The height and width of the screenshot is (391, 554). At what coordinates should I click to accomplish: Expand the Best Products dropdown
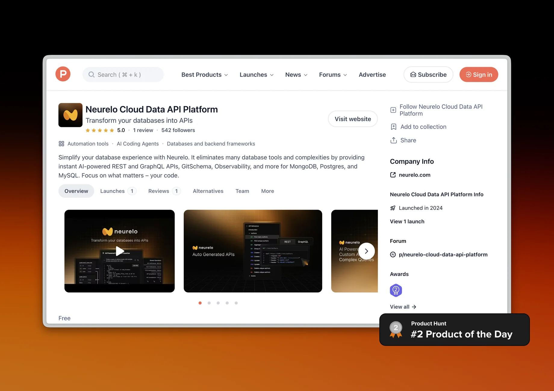tap(204, 75)
